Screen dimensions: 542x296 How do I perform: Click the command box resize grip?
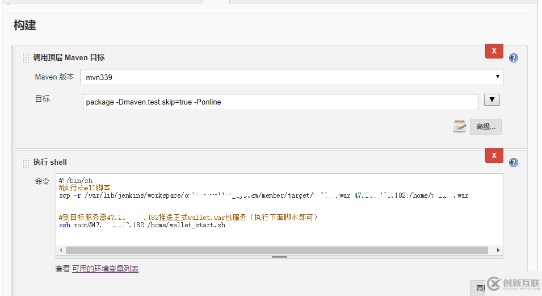tap(279, 257)
